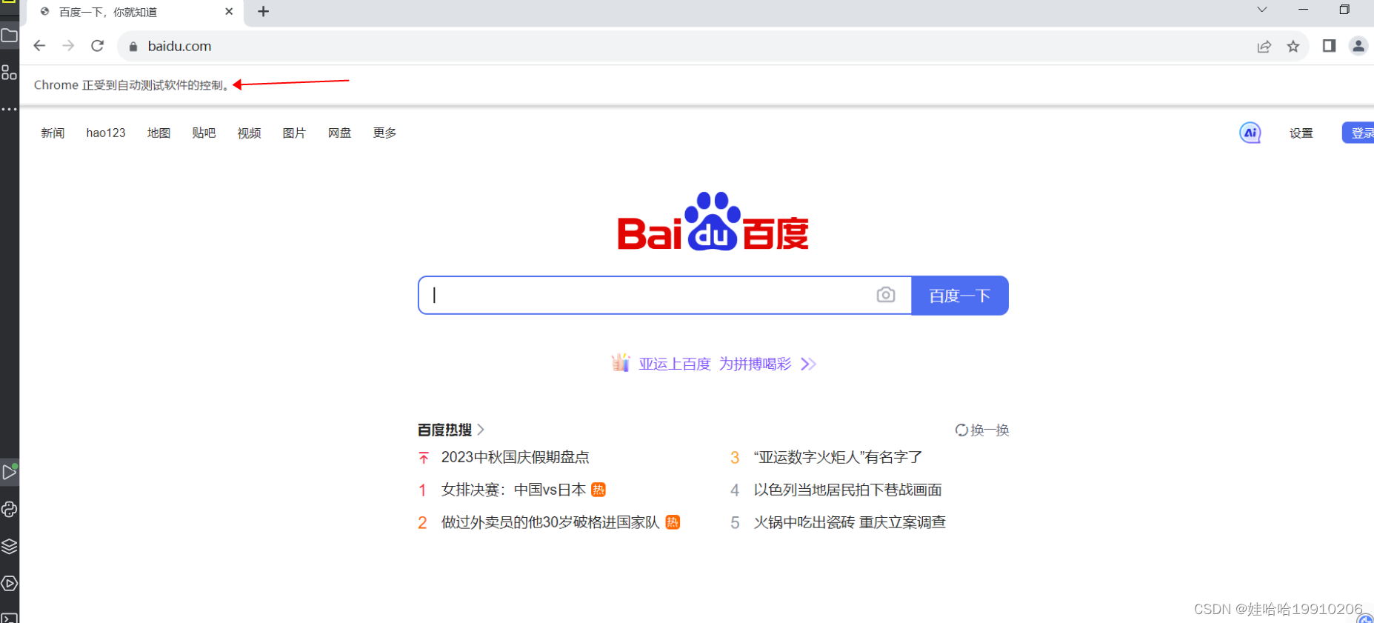Reload the Baidu page
1374x623 pixels.
97,46
